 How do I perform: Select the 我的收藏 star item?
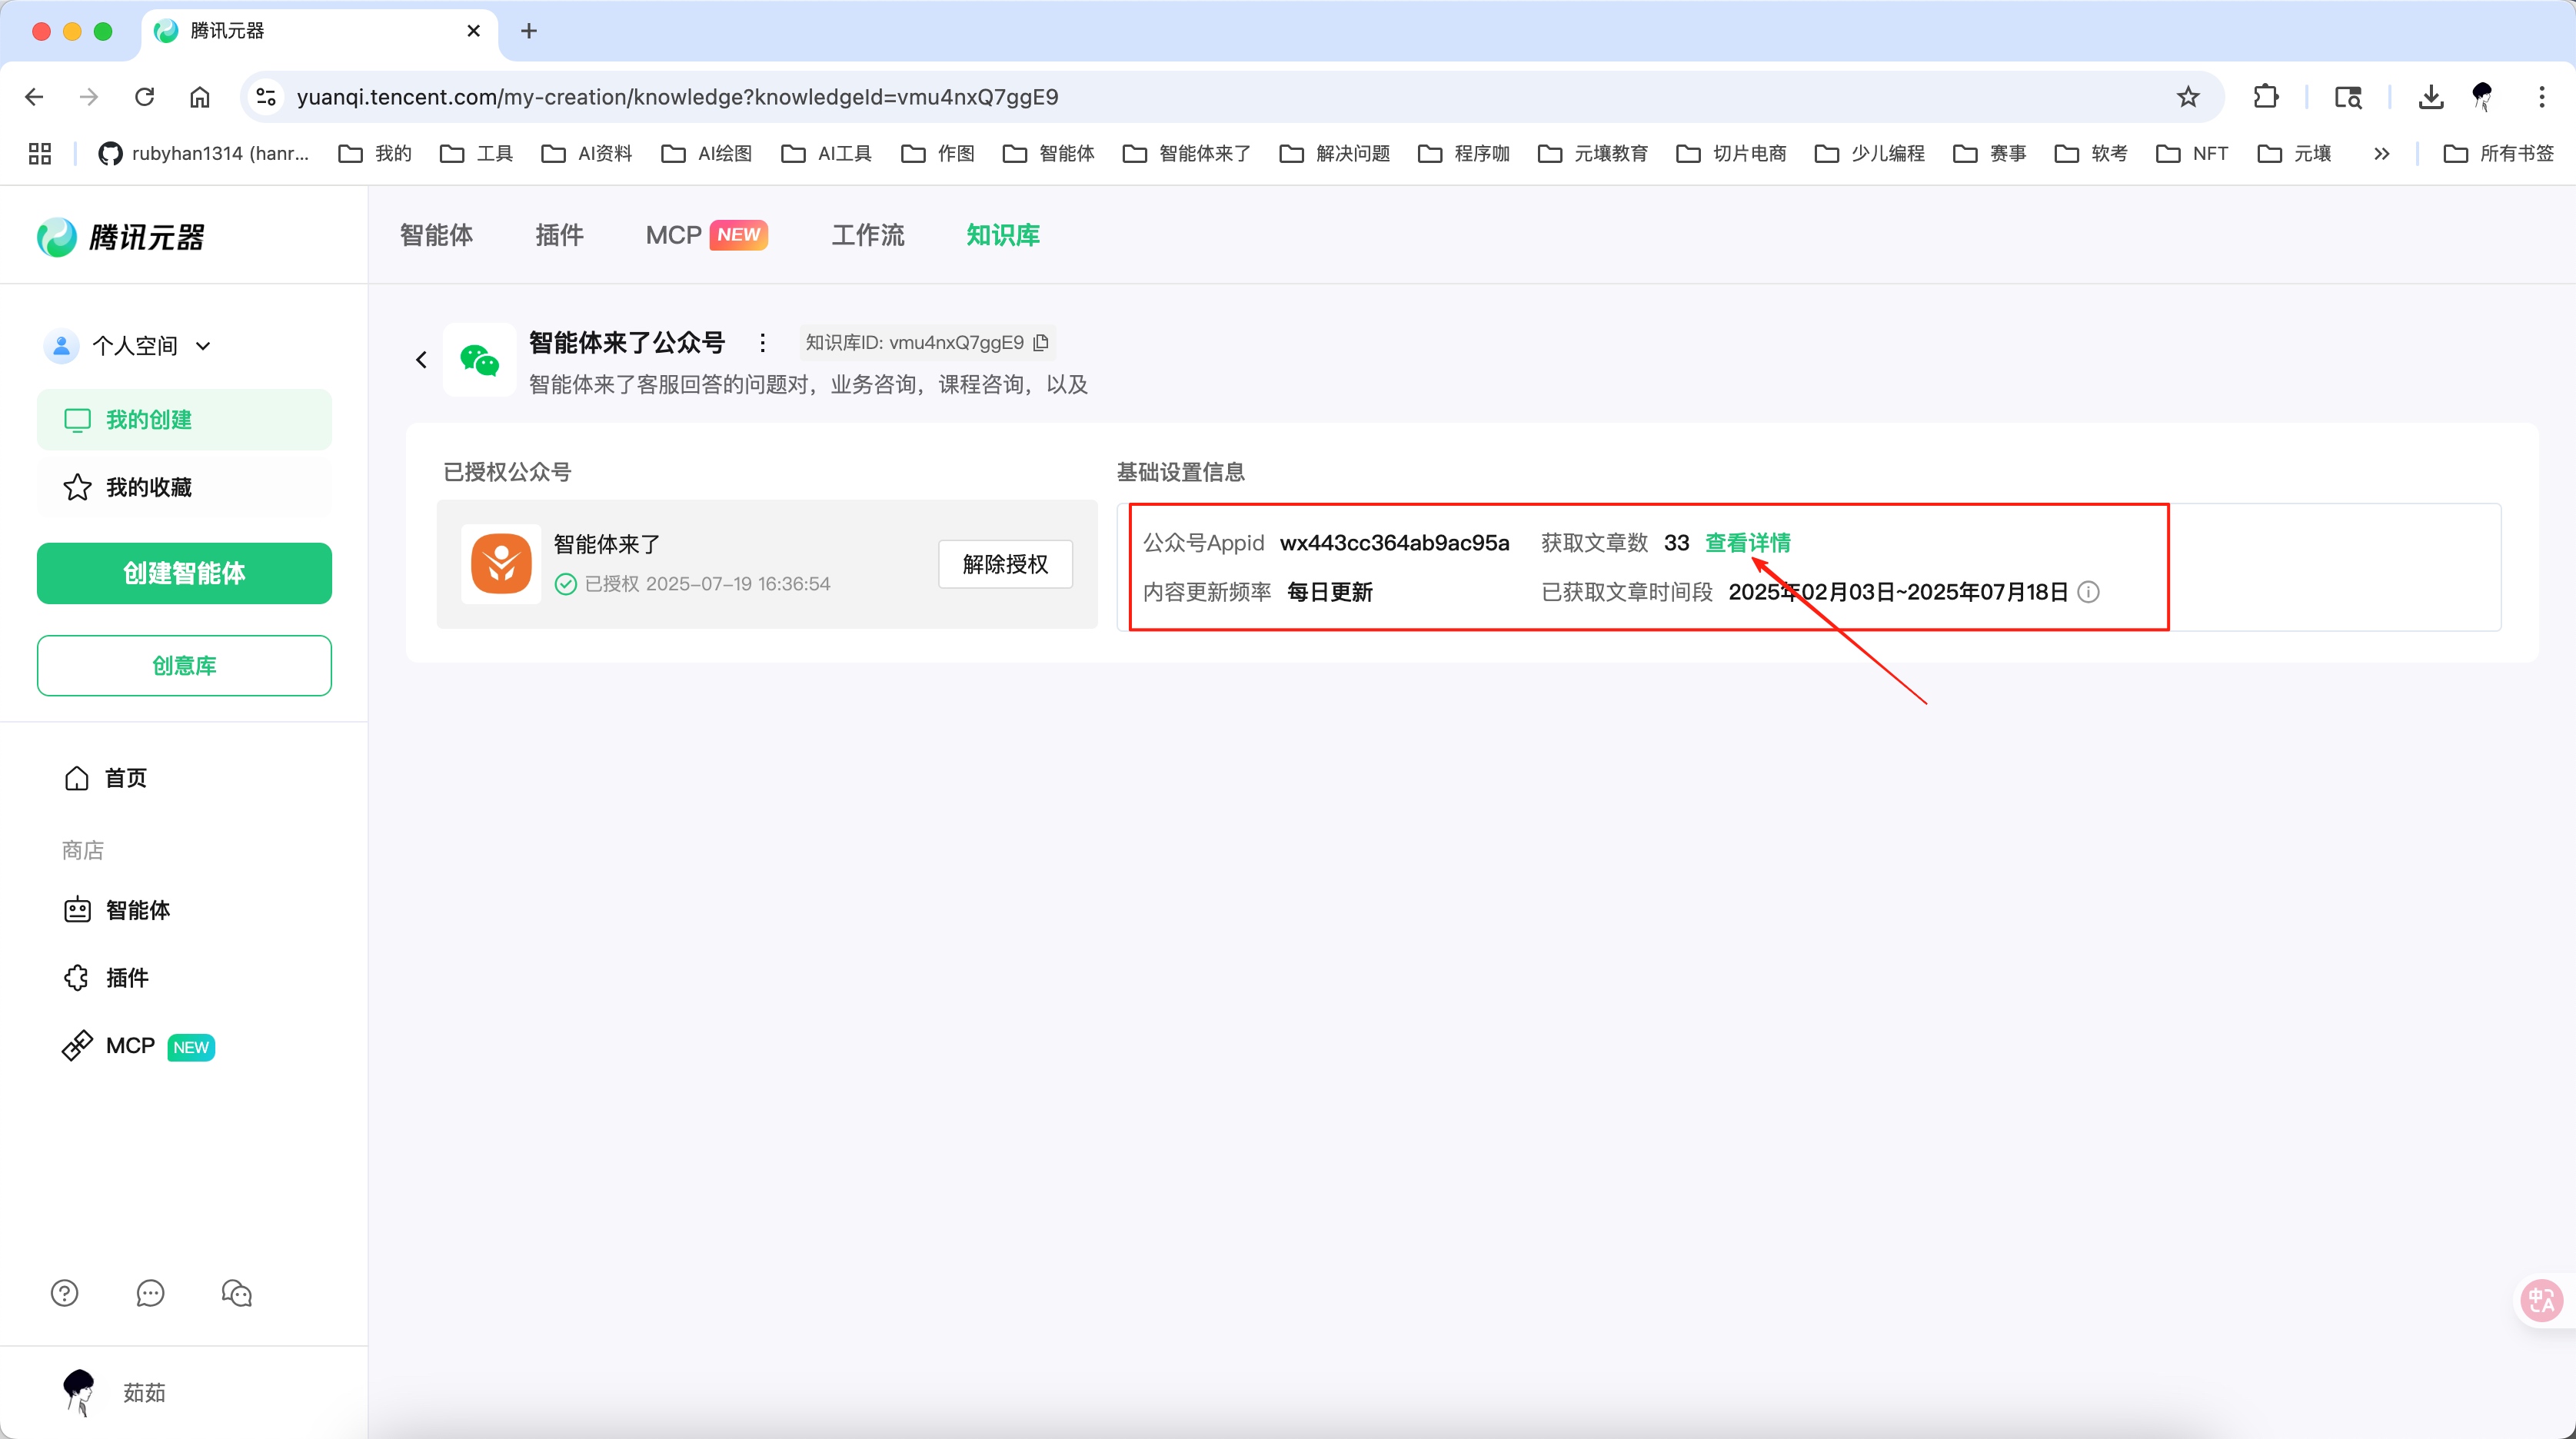click(x=150, y=487)
